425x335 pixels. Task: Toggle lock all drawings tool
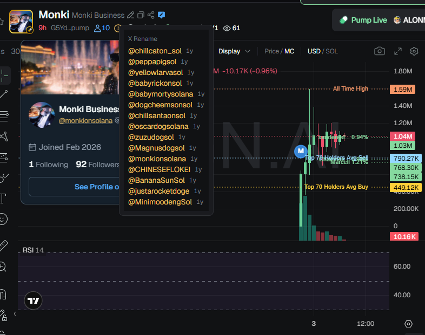point(4,315)
